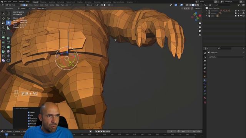Select the highlighted Transform tool
The height and width of the screenshot is (138, 246).
(x=8, y=23)
